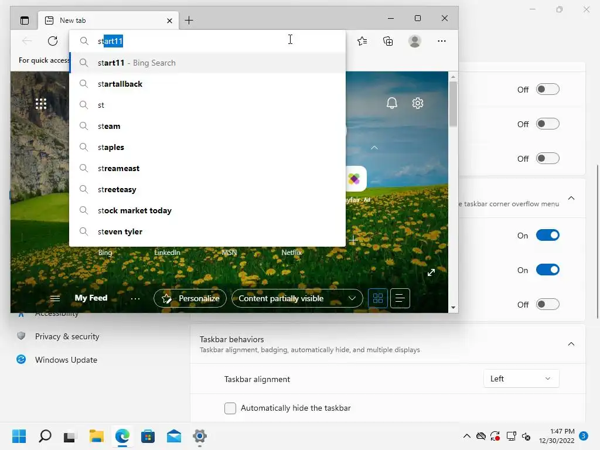Open Mail app from taskbar
Image resolution: width=600 pixels, height=450 pixels.
tap(173, 436)
